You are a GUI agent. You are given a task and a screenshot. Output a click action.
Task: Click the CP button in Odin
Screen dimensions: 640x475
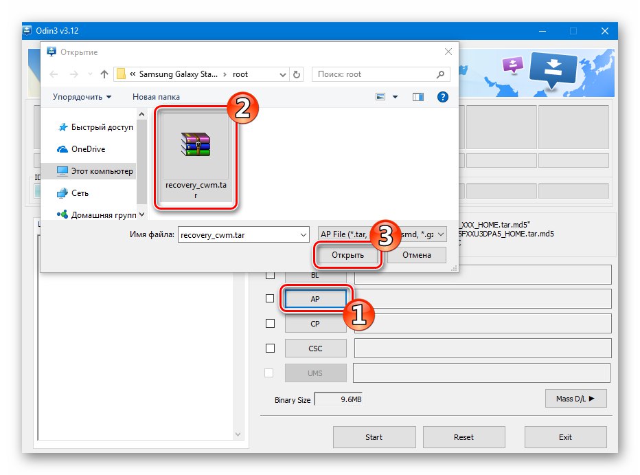[x=315, y=324]
